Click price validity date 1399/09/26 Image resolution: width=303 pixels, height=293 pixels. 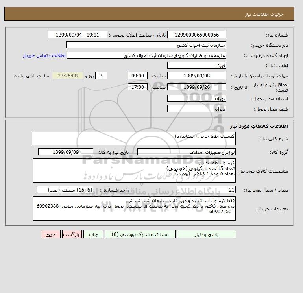[x=196, y=87]
